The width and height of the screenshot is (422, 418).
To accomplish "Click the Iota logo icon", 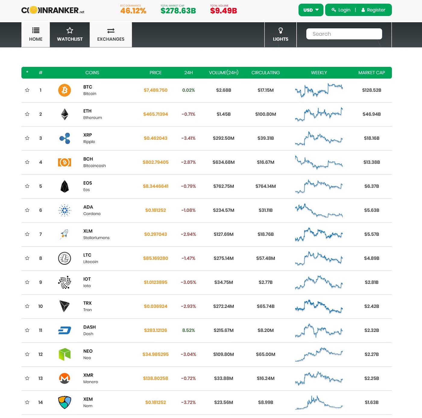I will coord(65,282).
